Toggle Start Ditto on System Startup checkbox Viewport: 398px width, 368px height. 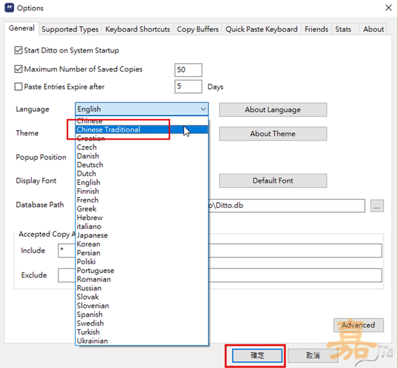click(18, 50)
